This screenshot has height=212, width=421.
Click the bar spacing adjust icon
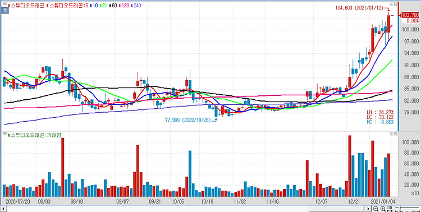point(389,209)
